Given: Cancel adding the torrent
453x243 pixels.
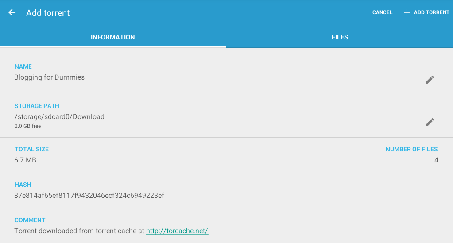Looking at the screenshot, I should tap(382, 12).
